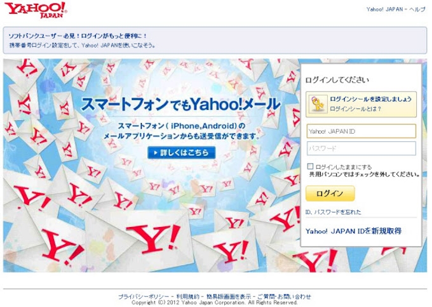This screenshot has width=432, height=307.
Task: Click the パスワード password field
Action: [x=361, y=148]
